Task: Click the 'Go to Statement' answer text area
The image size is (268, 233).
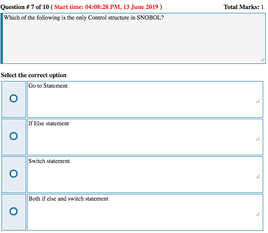Action: point(145,99)
